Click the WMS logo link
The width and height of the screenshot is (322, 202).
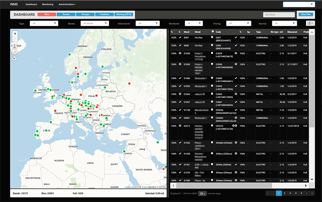tap(14, 4)
